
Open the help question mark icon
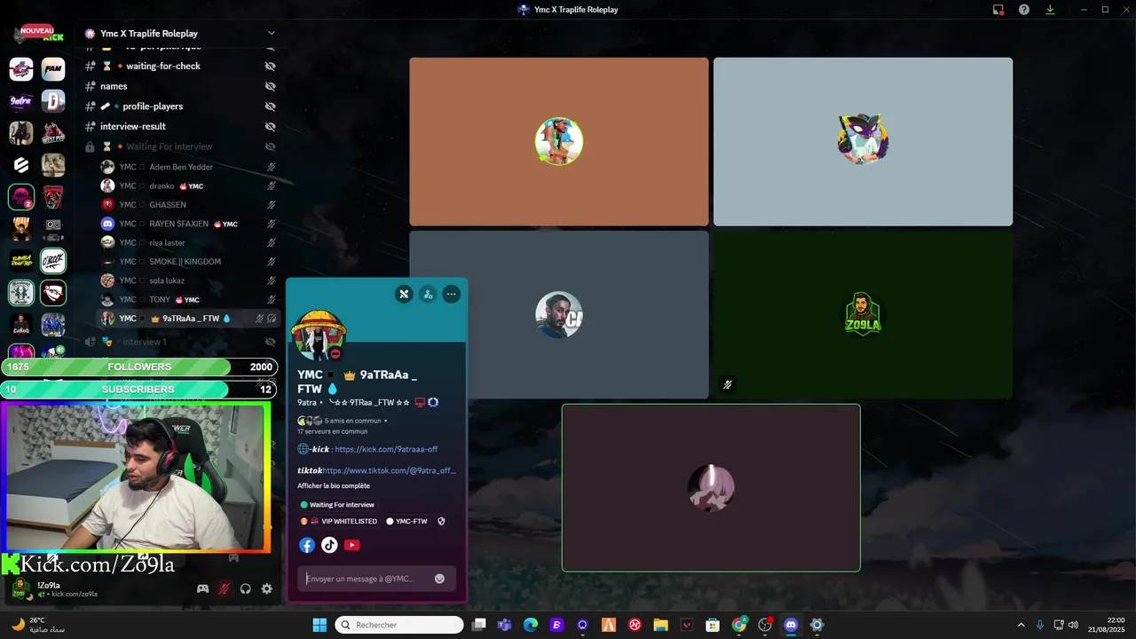[1024, 10]
